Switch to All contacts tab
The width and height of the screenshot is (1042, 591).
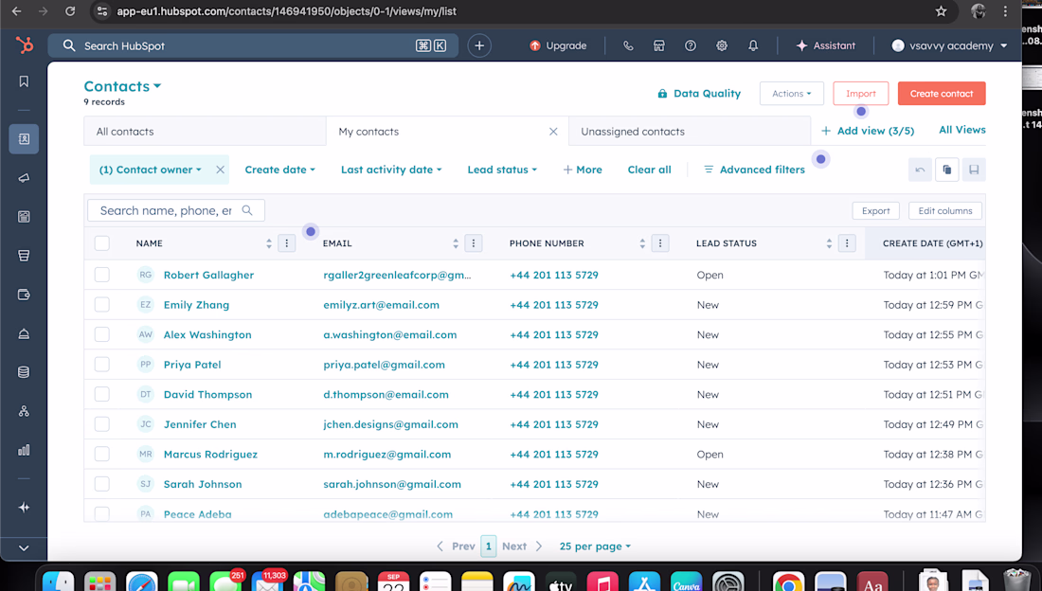click(205, 132)
